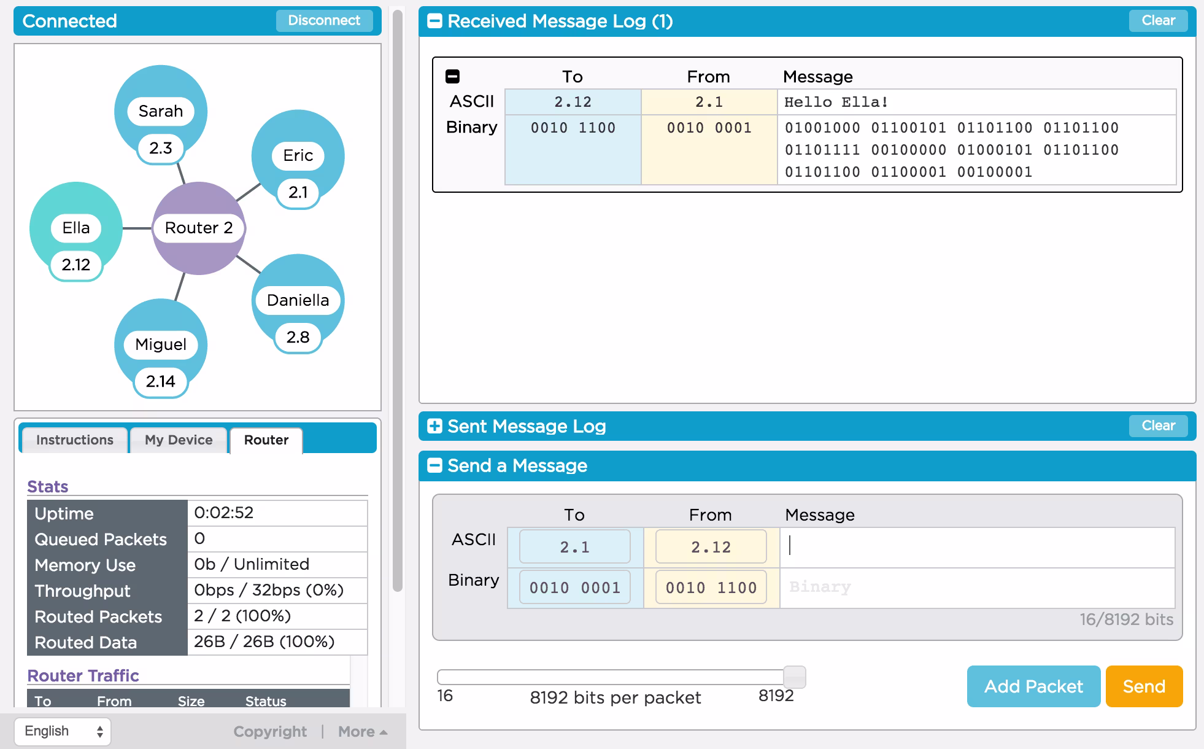Clear the Received Message Log
Viewport: 1204px width, 749px height.
click(1158, 20)
